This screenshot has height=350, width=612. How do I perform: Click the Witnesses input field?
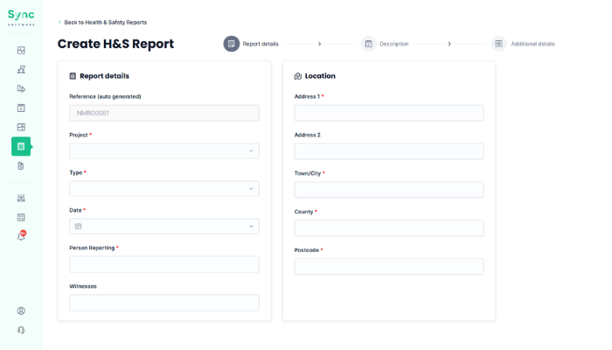coord(164,303)
